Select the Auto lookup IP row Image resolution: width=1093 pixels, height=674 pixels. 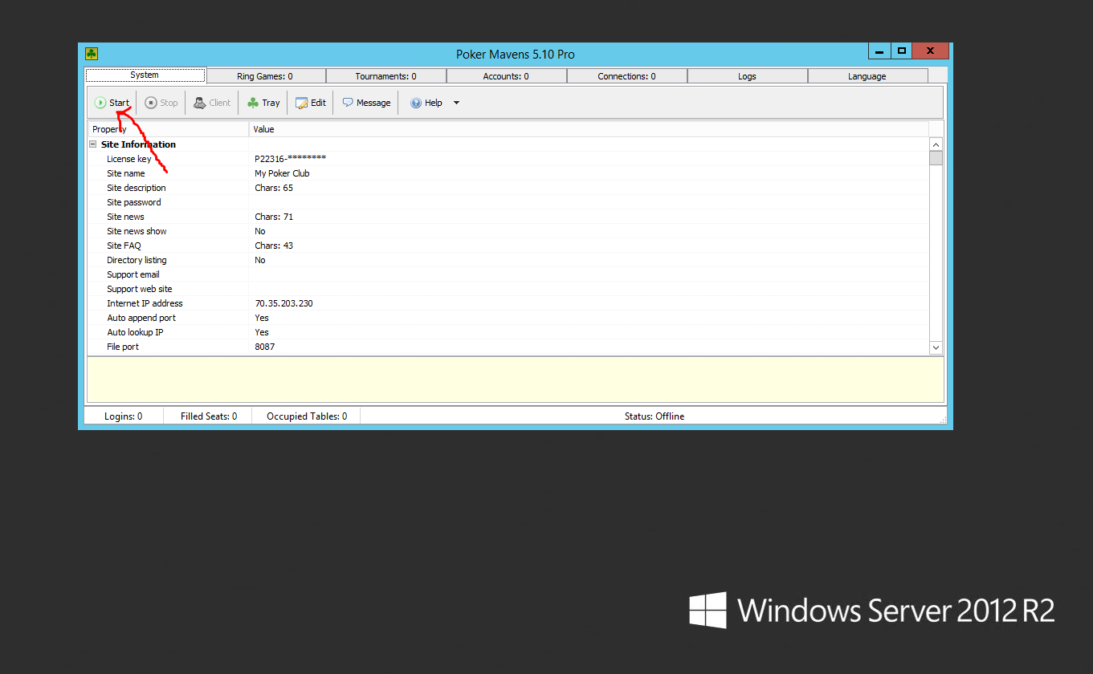[508, 332]
